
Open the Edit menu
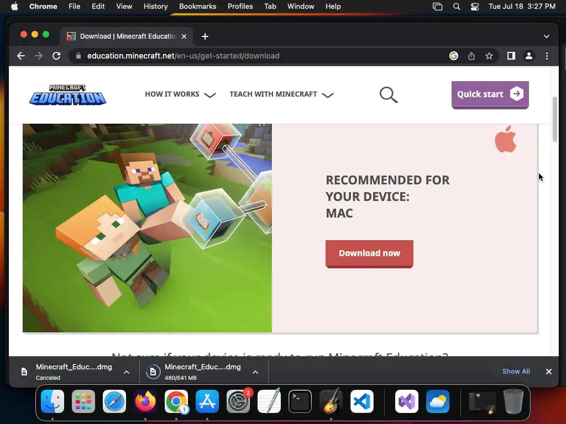(98, 7)
